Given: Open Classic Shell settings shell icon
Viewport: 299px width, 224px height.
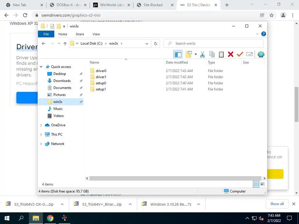Looking at the screenshot, I should tap(261, 55).
